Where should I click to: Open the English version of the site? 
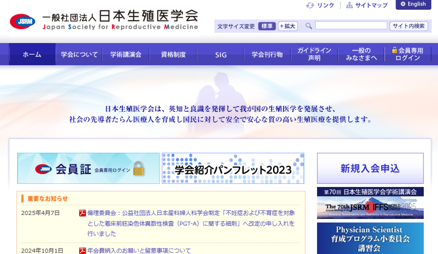click(x=413, y=4)
